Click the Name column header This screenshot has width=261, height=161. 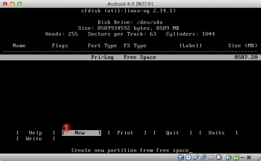pos(19,45)
